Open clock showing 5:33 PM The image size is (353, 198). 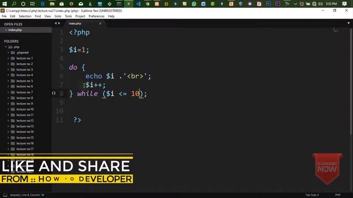331,4
